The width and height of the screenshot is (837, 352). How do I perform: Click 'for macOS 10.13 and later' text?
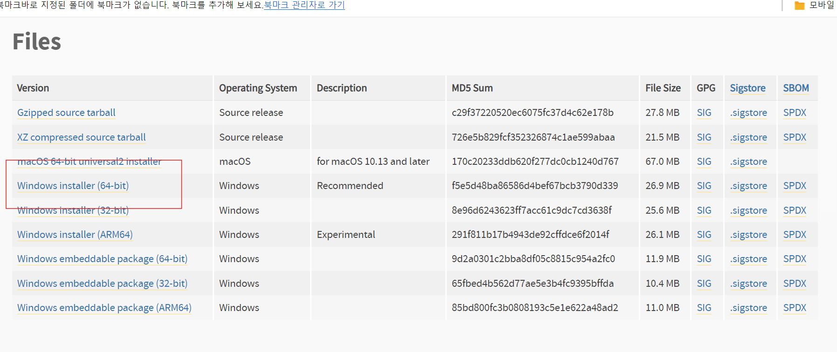point(374,162)
